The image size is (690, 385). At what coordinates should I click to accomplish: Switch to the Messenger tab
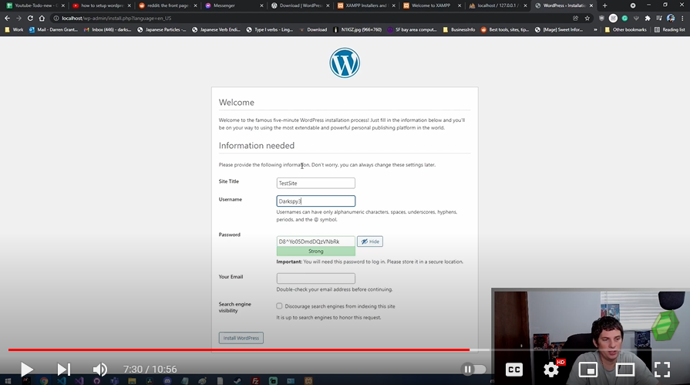[234, 5]
